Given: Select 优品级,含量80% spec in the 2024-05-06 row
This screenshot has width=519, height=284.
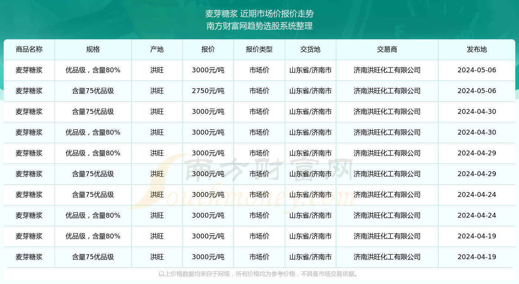Looking at the screenshot, I should coord(93,70).
